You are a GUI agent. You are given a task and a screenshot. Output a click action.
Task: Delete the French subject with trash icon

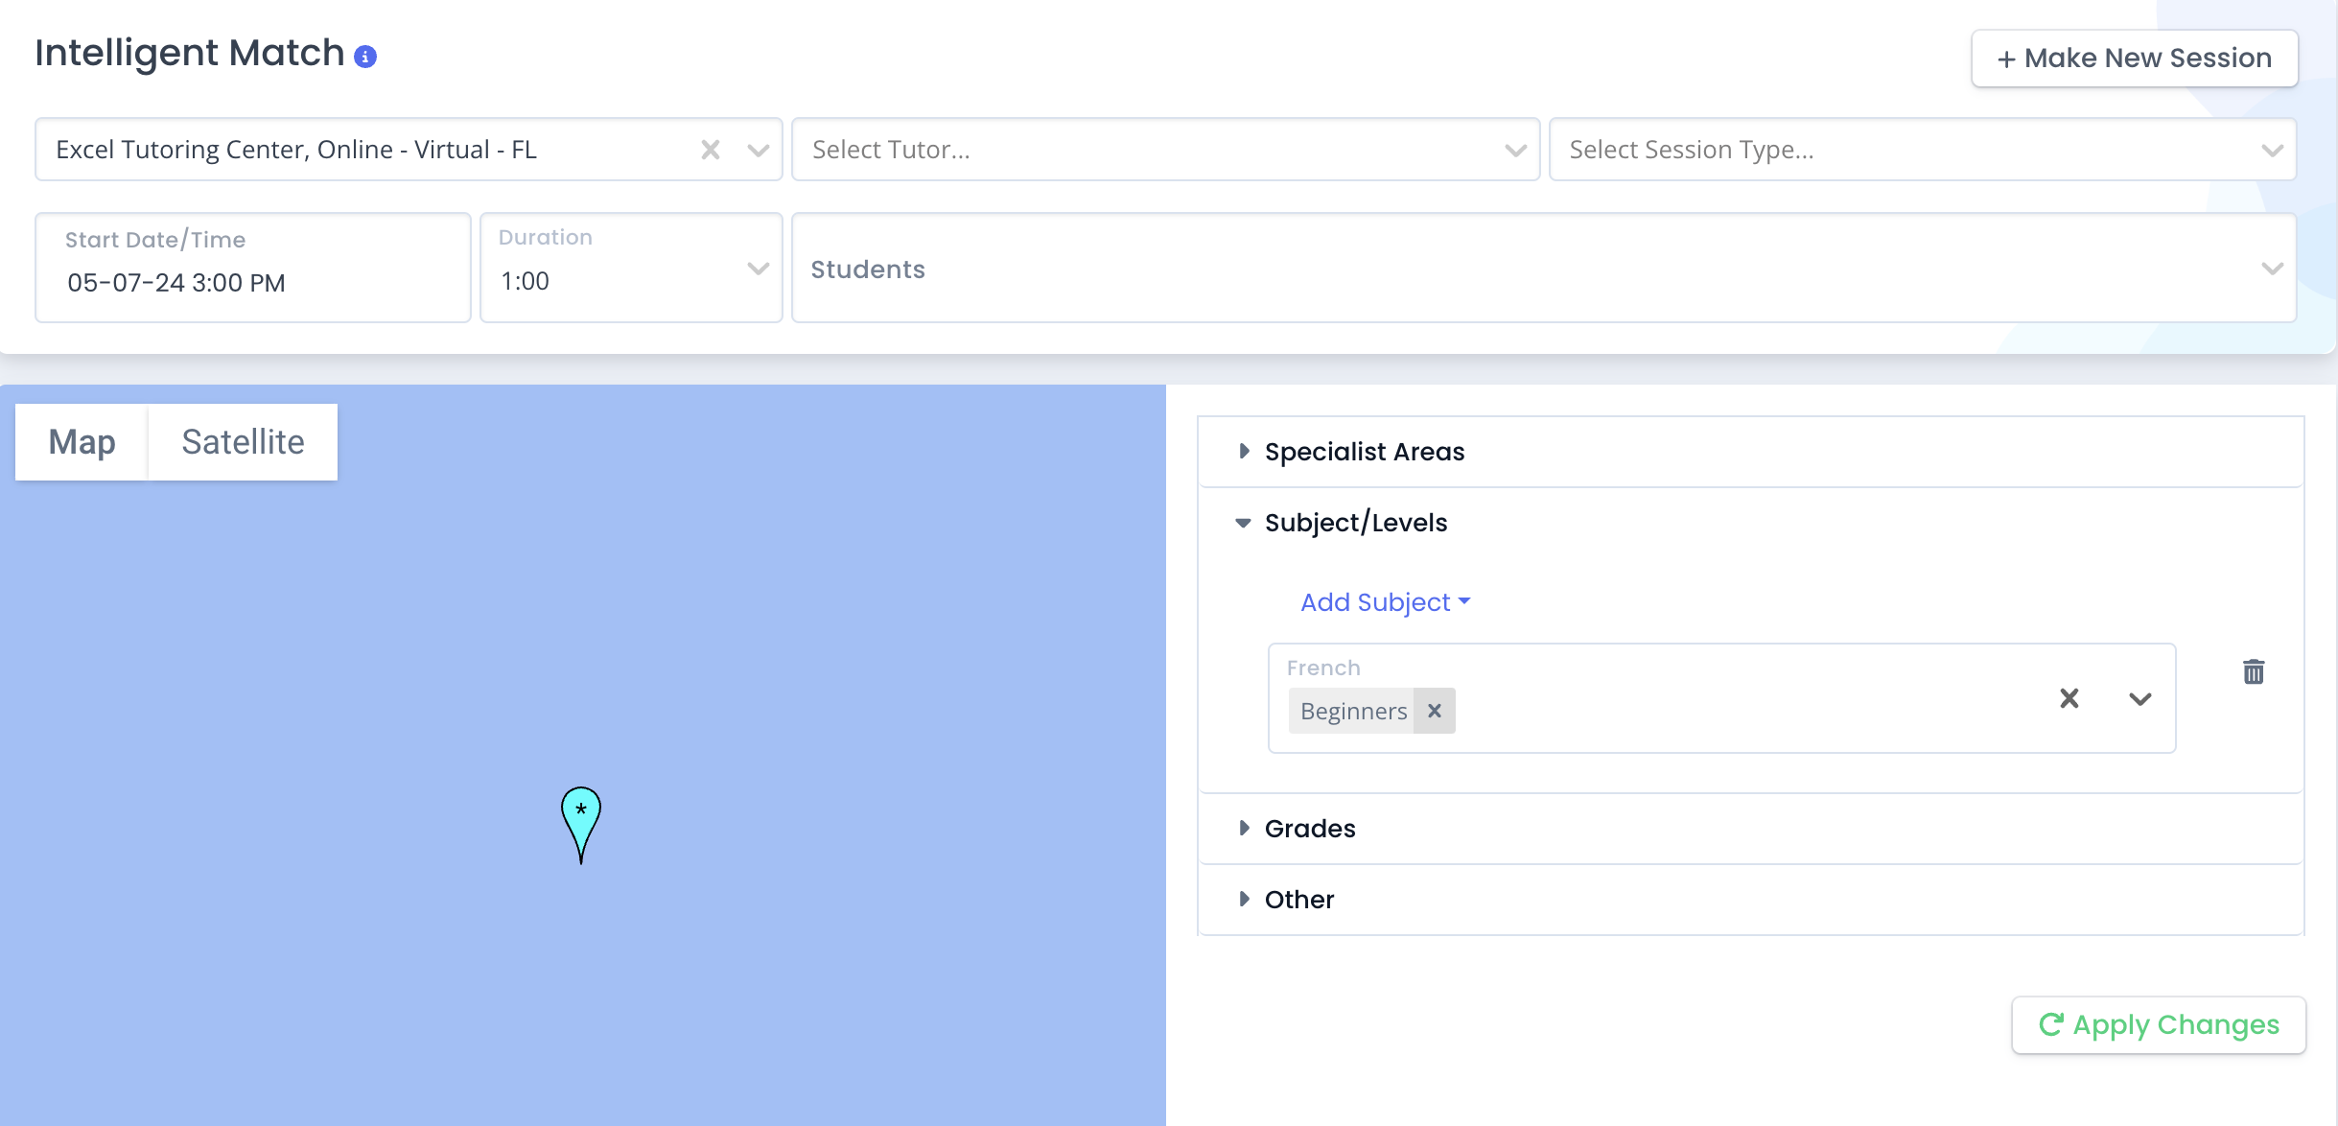2254,671
